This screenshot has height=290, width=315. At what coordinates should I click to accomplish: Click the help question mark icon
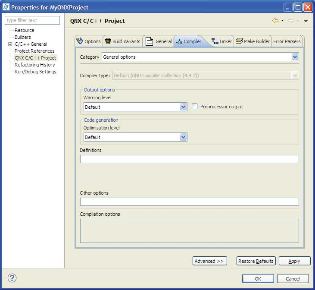pyautogui.click(x=12, y=278)
